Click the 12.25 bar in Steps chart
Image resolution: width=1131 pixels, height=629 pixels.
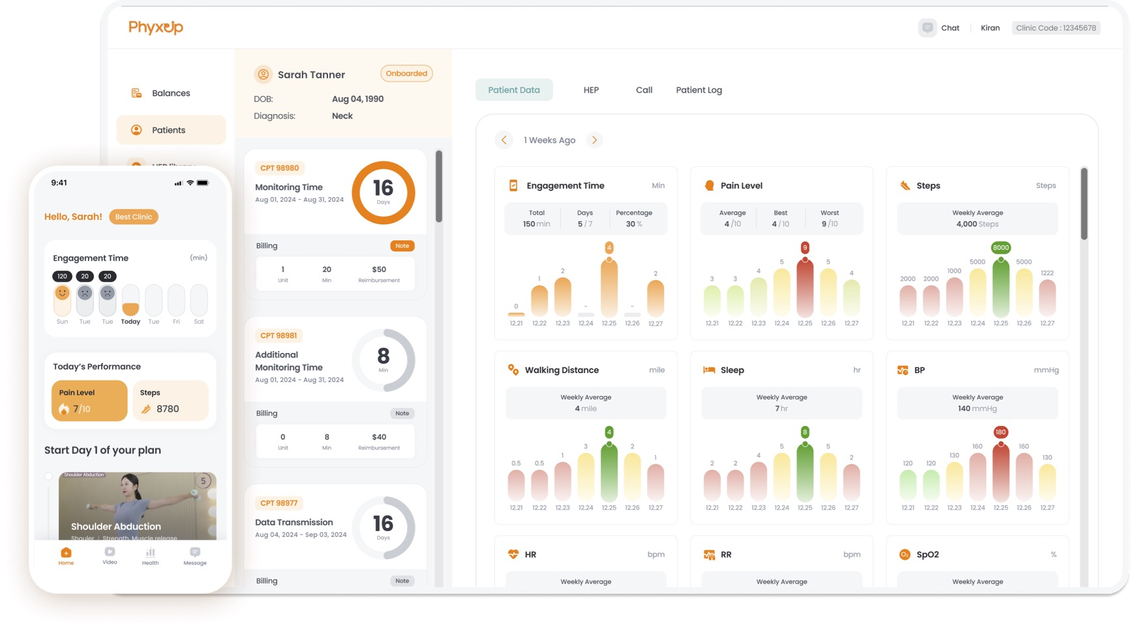[1001, 288]
